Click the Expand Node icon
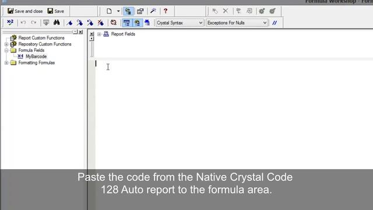 pos(238,11)
